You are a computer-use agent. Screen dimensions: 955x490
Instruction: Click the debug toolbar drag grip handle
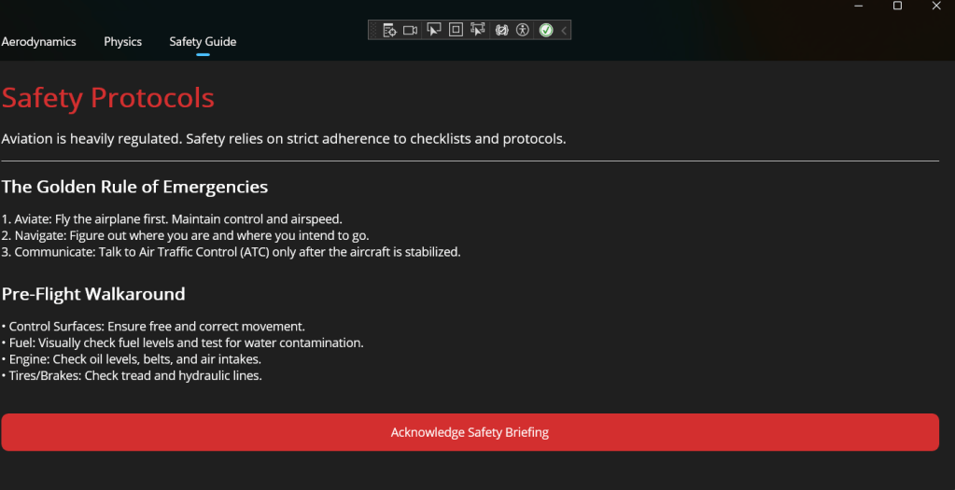[x=374, y=30]
